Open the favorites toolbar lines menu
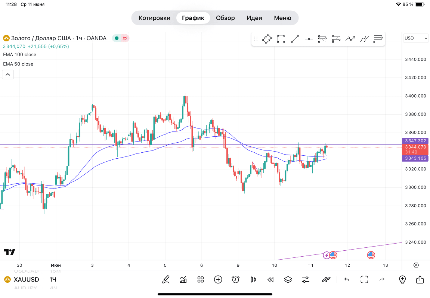 [378, 39]
